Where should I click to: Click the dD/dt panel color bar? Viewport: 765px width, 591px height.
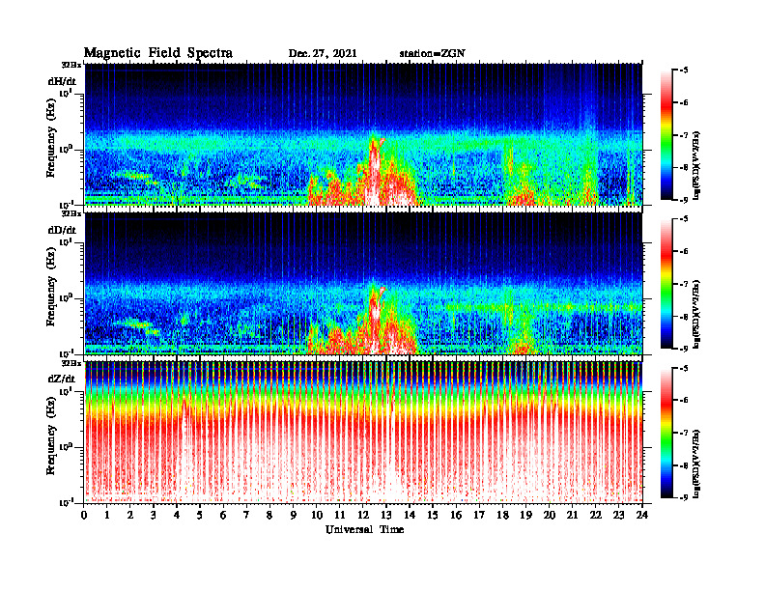[666, 284]
